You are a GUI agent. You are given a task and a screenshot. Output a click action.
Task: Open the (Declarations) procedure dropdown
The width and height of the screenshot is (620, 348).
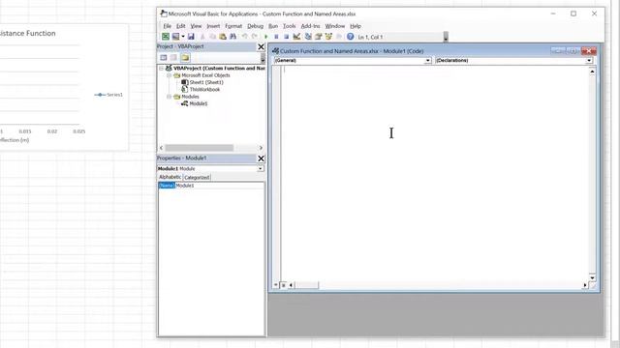tap(589, 60)
